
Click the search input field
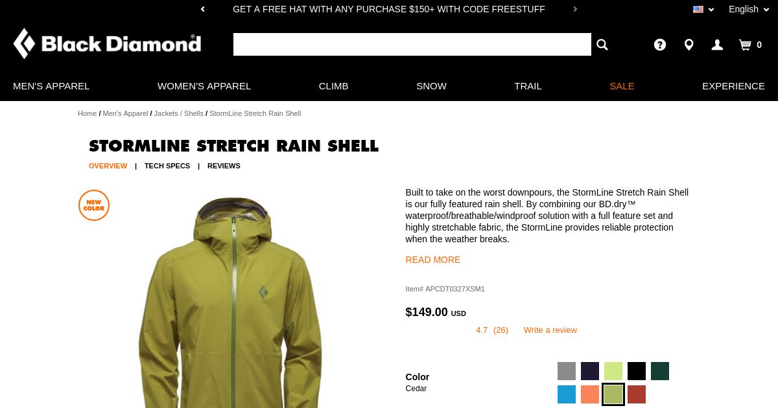click(x=412, y=44)
